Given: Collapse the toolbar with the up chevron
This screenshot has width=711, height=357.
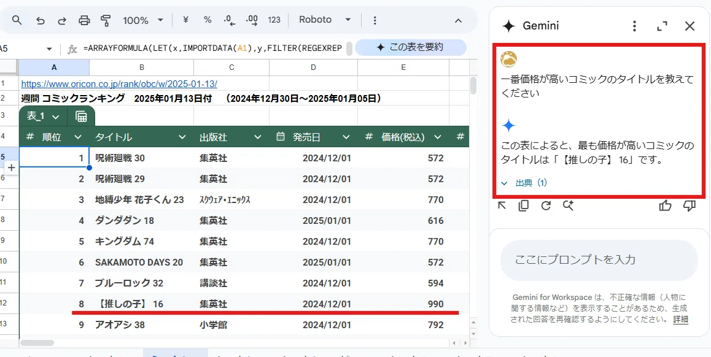Looking at the screenshot, I should click(459, 20).
